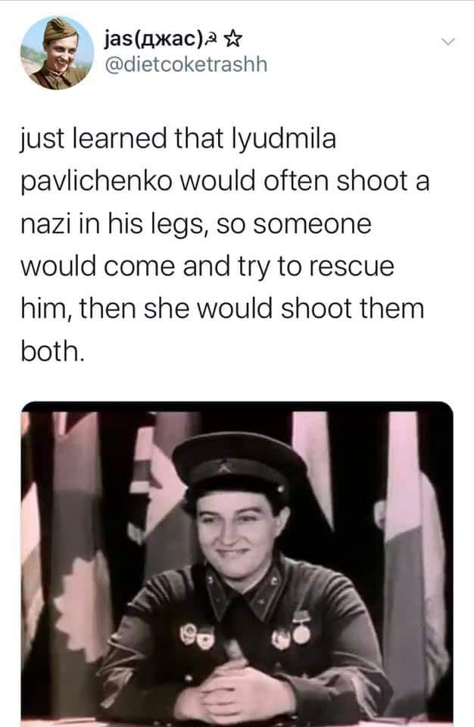Click the word "pavlichenko" in the tweet text
The height and width of the screenshot is (727, 474).
[96, 181]
